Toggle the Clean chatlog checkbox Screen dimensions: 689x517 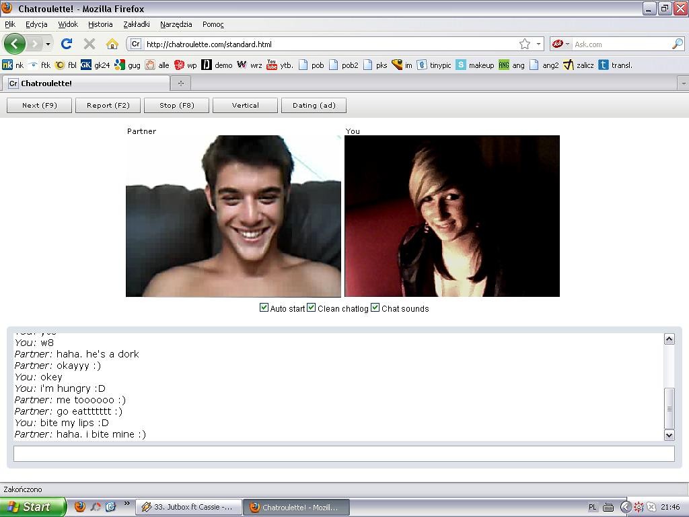[312, 308]
